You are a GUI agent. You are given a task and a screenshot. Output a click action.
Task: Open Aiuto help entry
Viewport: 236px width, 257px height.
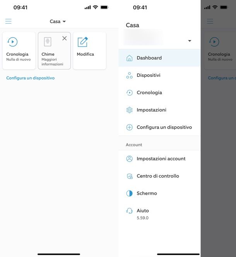coord(159,213)
